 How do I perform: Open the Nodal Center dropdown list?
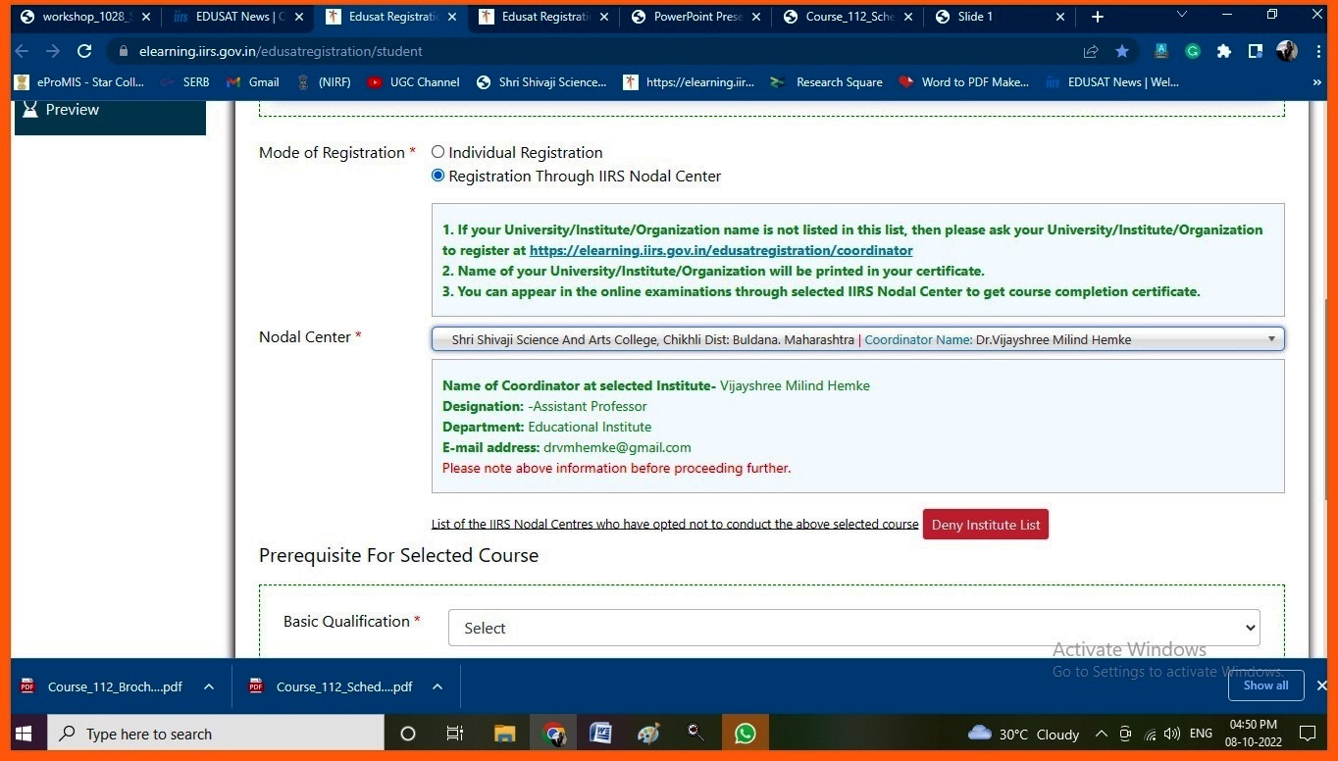click(x=857, y=339)
